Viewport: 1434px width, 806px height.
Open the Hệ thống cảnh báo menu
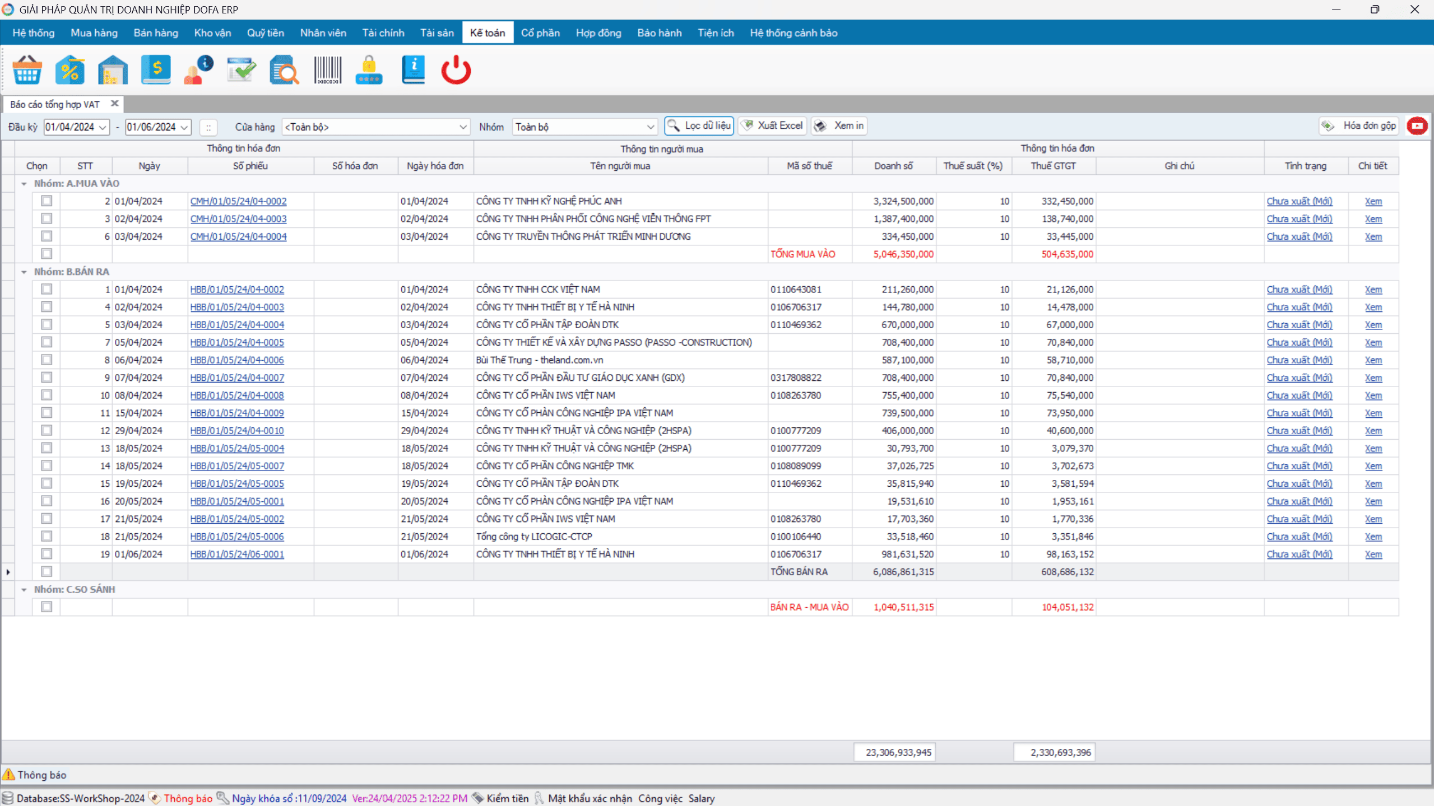point(793,32)
